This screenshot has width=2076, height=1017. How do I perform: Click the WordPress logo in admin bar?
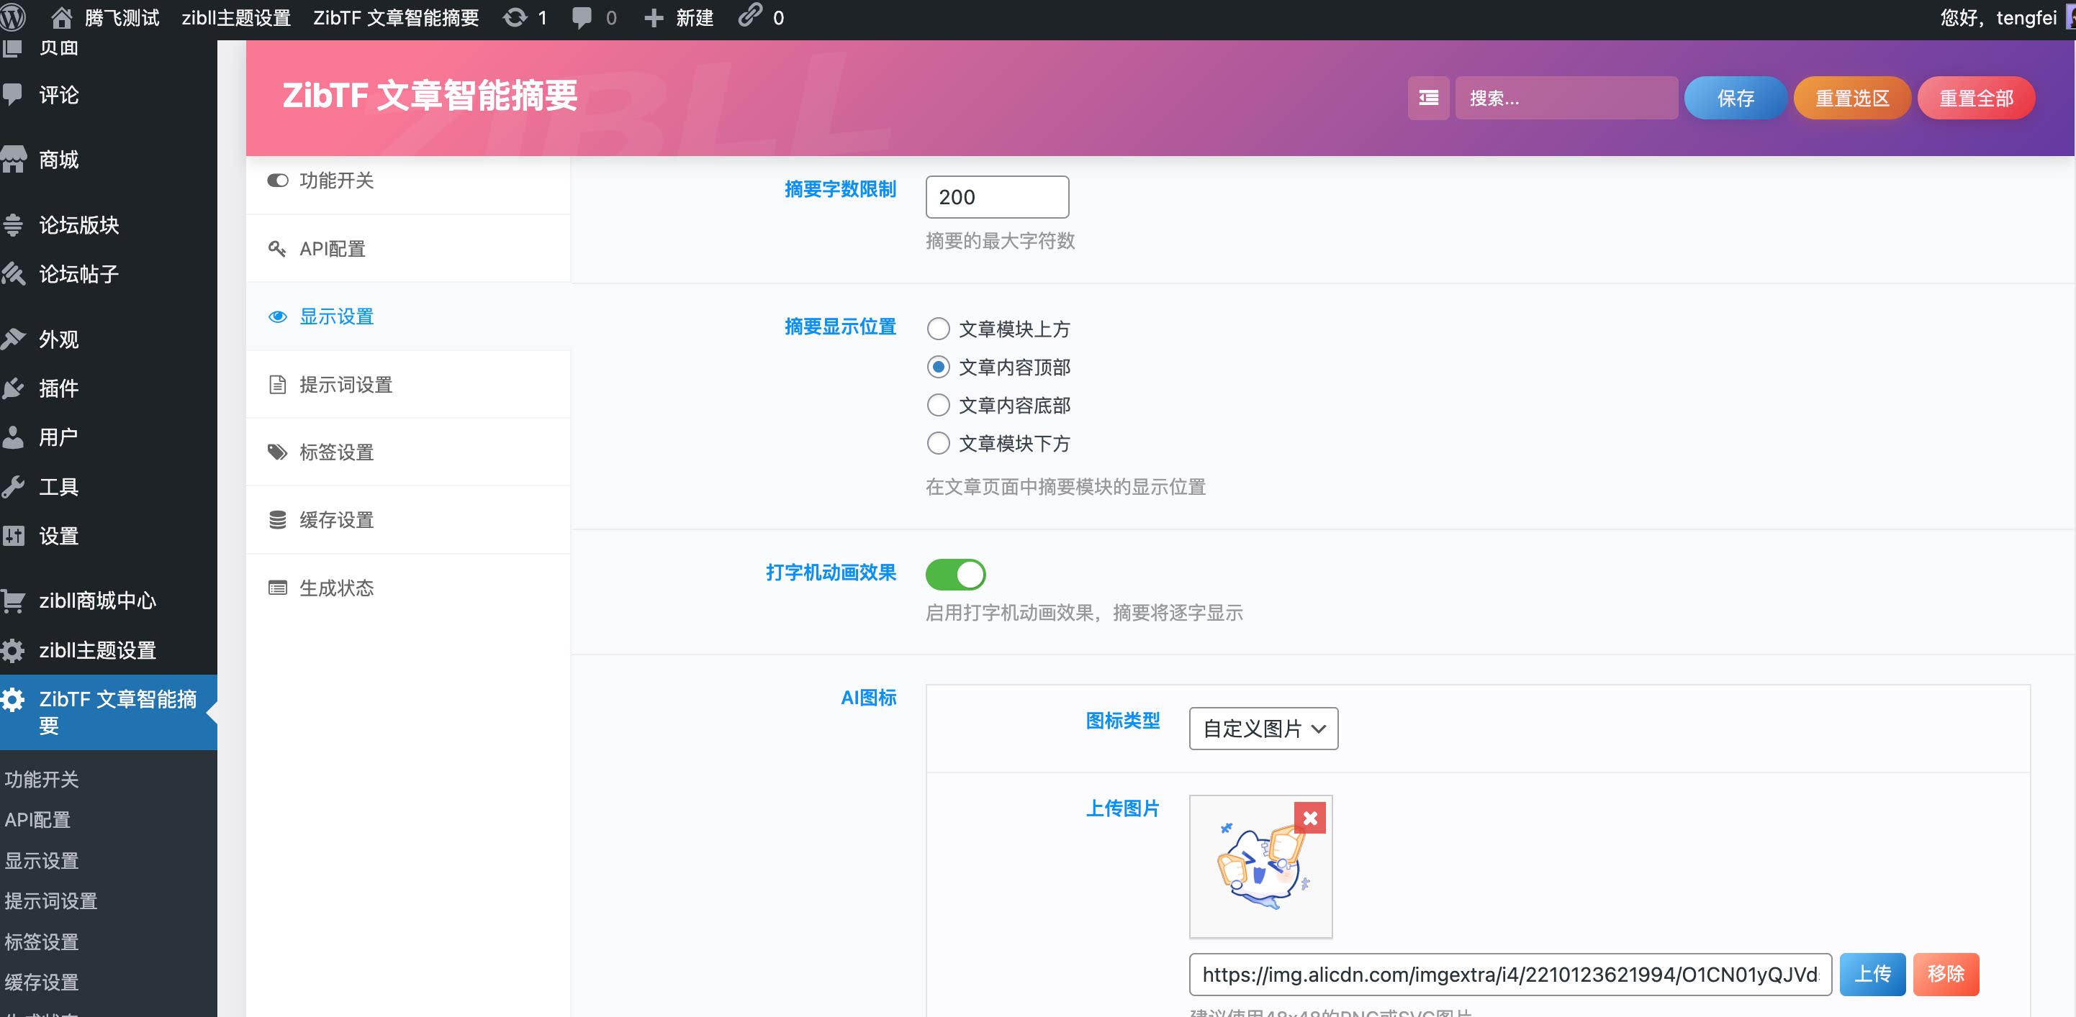pyautogui.click(x=13, y=17)
